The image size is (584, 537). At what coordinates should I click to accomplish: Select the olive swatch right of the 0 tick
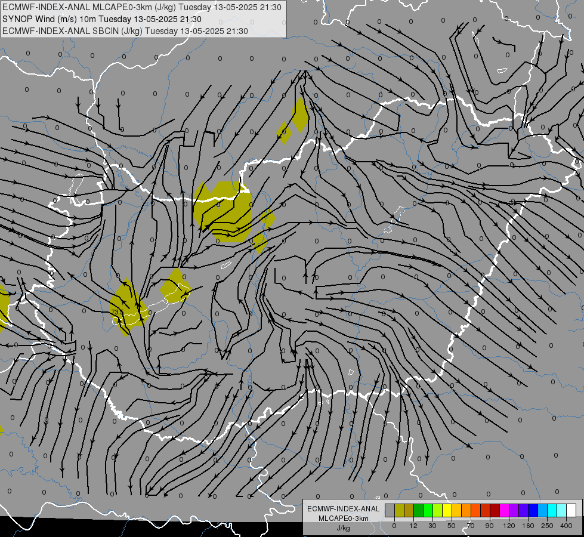(x=399, y=511)
